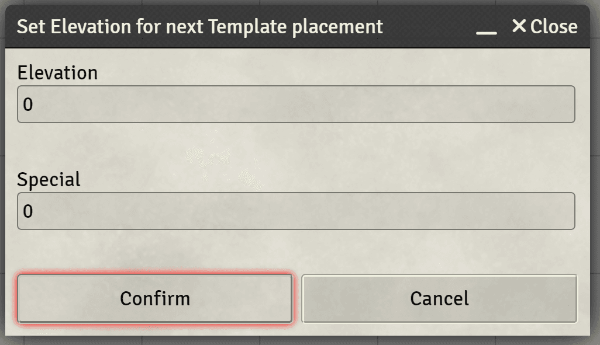Place cursor in text box under Special

(296, 211)
